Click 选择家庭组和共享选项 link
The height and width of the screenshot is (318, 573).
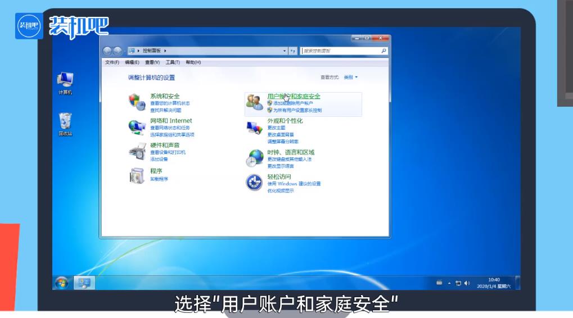tap(172, 135)
